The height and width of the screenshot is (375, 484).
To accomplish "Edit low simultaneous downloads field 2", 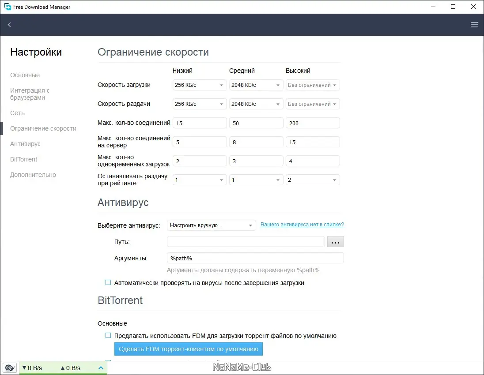I will coord(200,161).
